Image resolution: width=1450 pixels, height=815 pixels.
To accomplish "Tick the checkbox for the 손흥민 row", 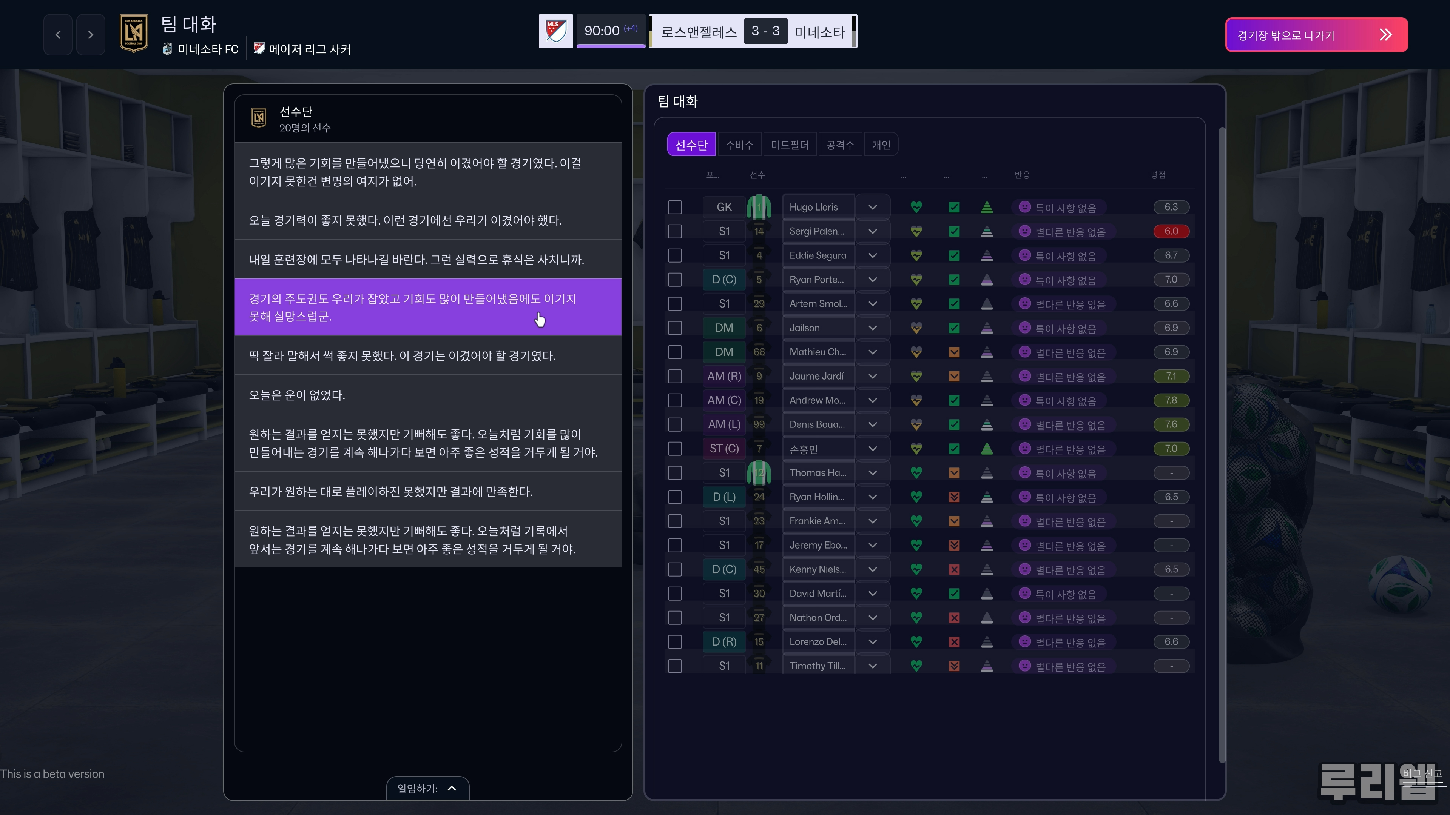I will pos(675,449).
